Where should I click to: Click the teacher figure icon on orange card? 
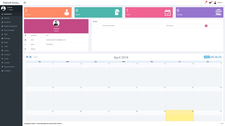tap(67, 12)
